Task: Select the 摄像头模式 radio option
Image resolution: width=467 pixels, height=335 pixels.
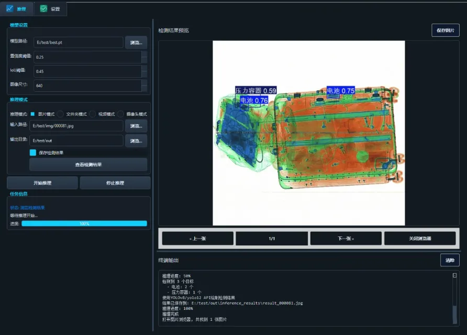Action: click(132, 114)
